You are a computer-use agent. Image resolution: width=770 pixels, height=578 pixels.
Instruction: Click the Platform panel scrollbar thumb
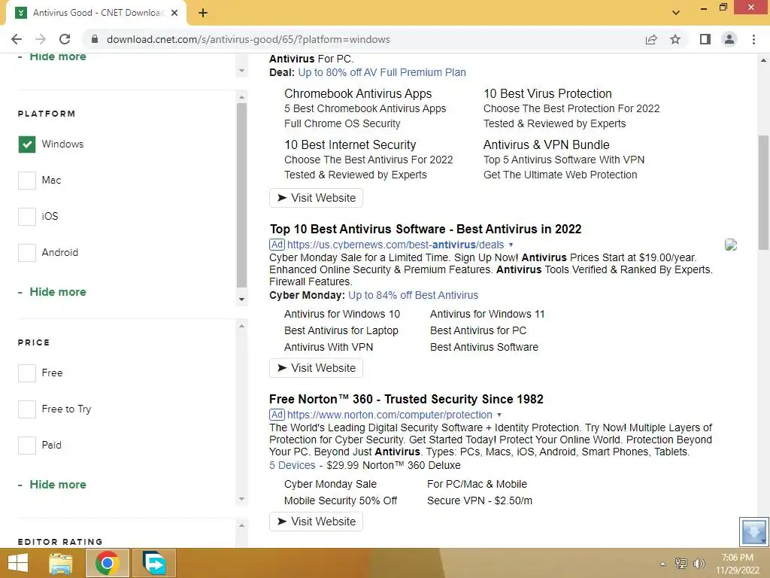tap(241, 195)
